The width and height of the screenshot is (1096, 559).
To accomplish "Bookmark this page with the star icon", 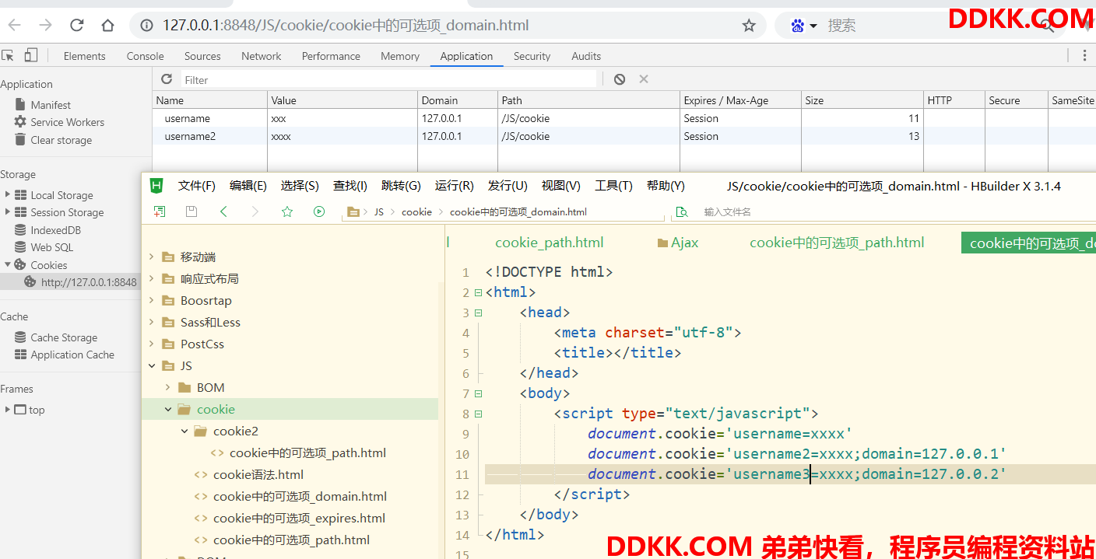I will coord(749,26).
